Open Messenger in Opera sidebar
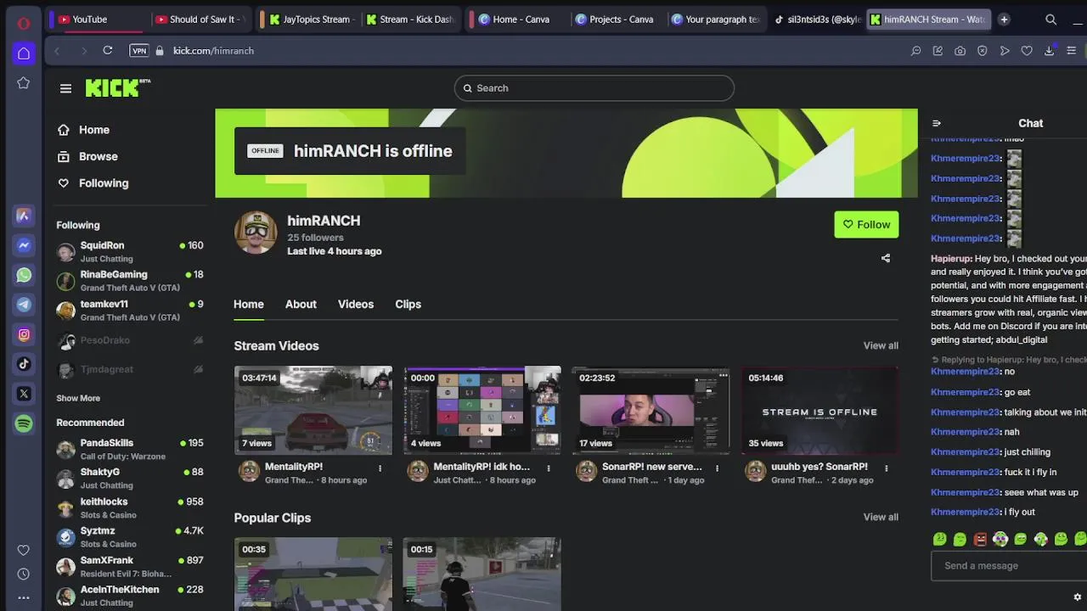This screenshot has height=611, width=1087. pos(24,245)
